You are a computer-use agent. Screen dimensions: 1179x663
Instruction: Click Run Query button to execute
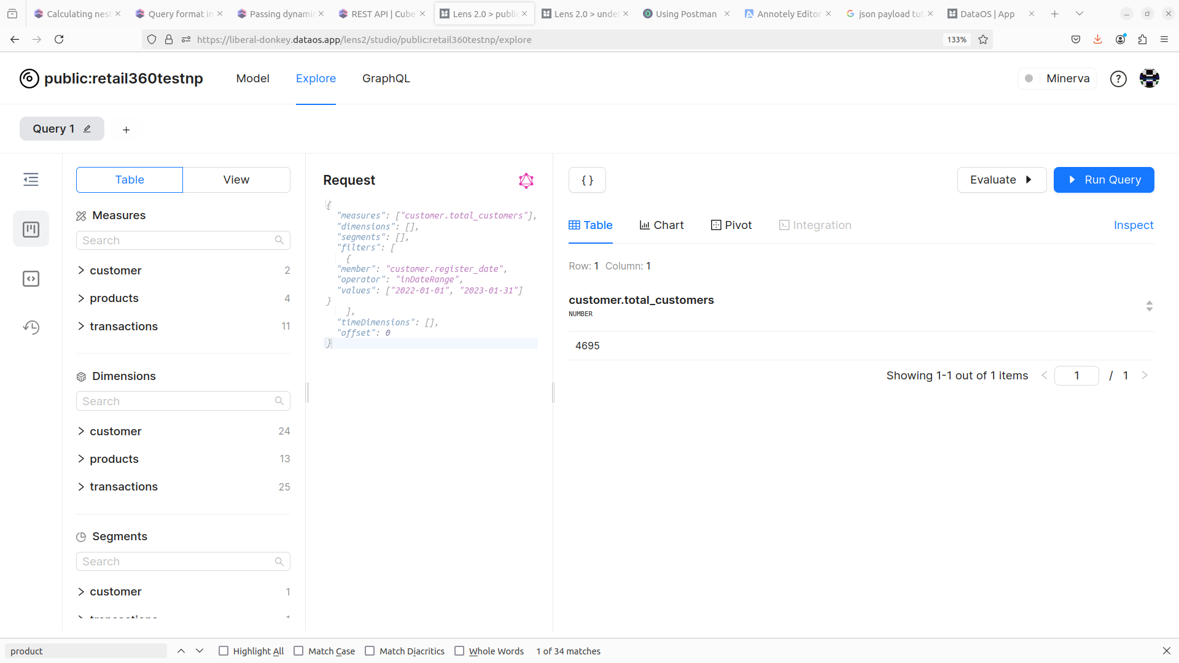coord(1103,180)
